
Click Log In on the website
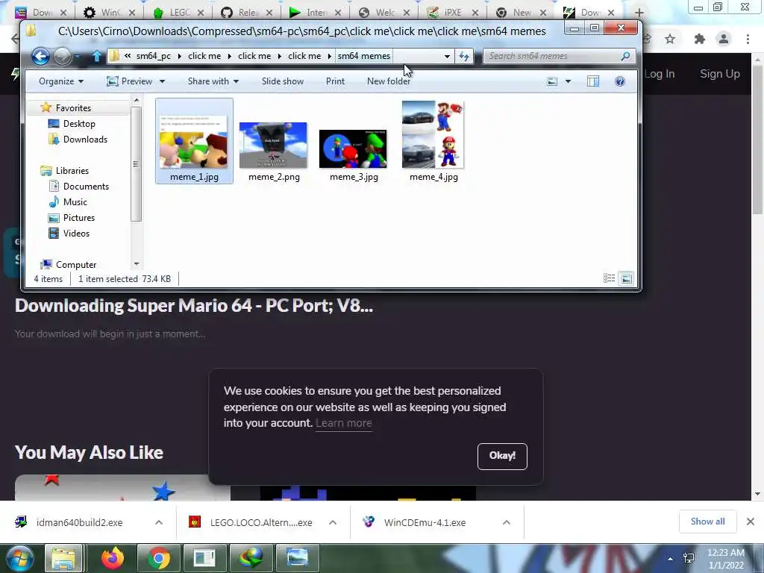(x=660, y=74)
